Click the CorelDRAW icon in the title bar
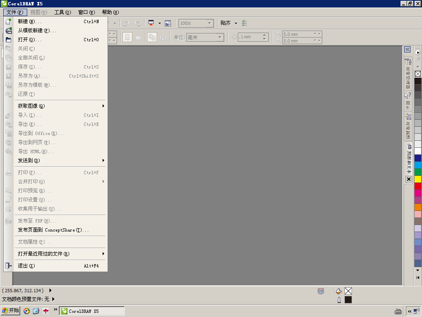Viewport: 422px width, 317px height. [x=4, y=3]
